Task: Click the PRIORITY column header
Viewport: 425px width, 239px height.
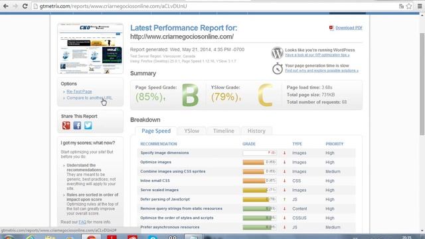Action: click(x=335, y=144)
